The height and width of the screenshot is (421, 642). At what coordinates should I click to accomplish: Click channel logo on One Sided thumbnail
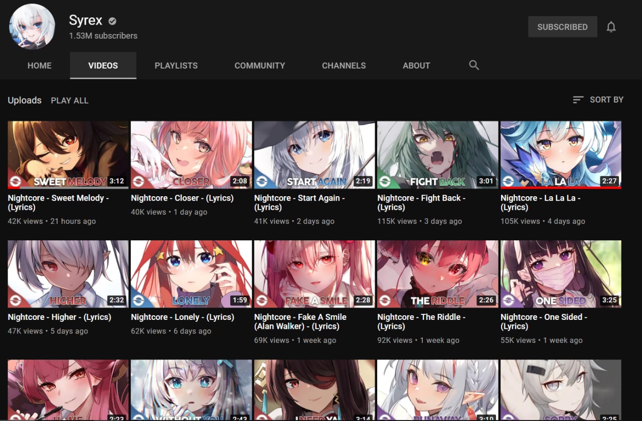[x=508, y=300]
